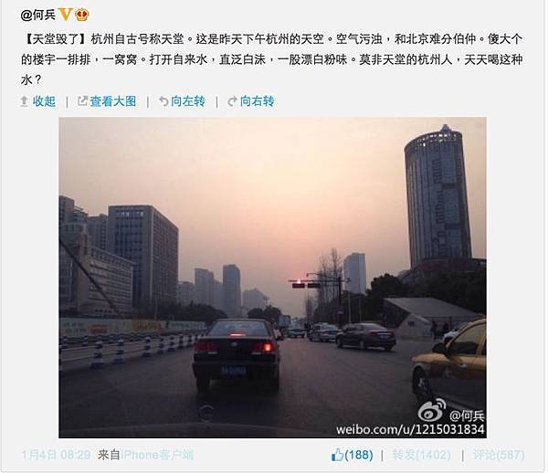Rotate the image right with 向右转
548x473 pixels.
coord(257,101)
